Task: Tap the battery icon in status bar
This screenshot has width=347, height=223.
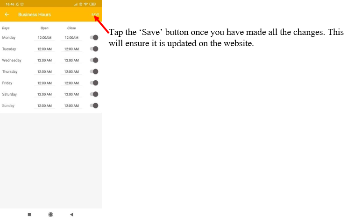Action: [x=93, y=4]
